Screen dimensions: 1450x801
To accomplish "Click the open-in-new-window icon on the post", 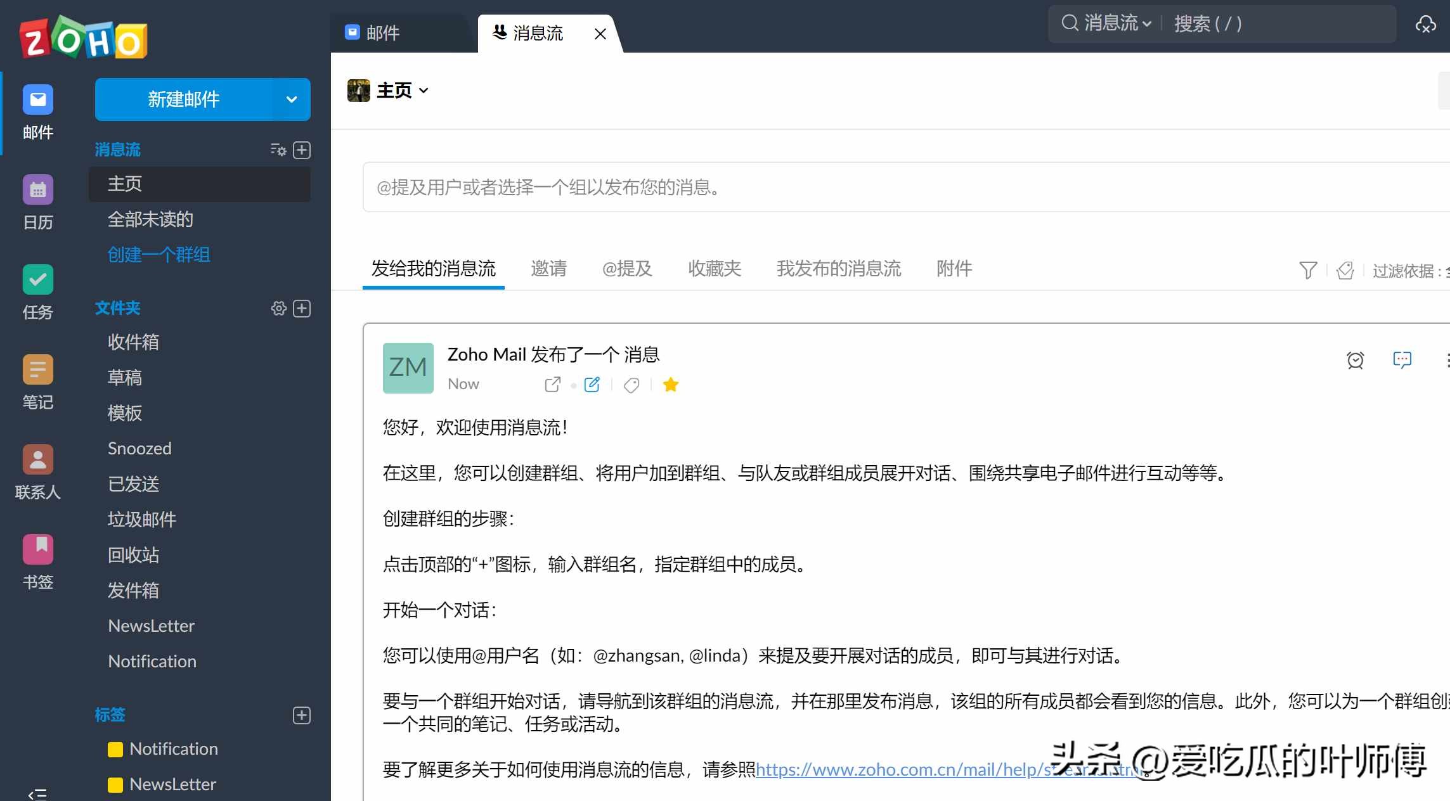I will [552, 384].
